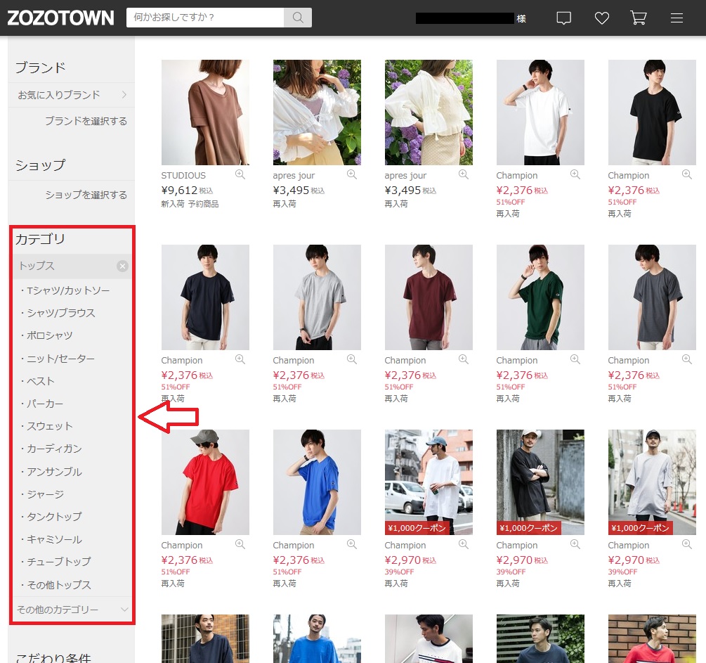Image resolution: width=706 pixels, height=663 pixels.
Task: Select ベスト category
Action: click(x=40, y=381)
